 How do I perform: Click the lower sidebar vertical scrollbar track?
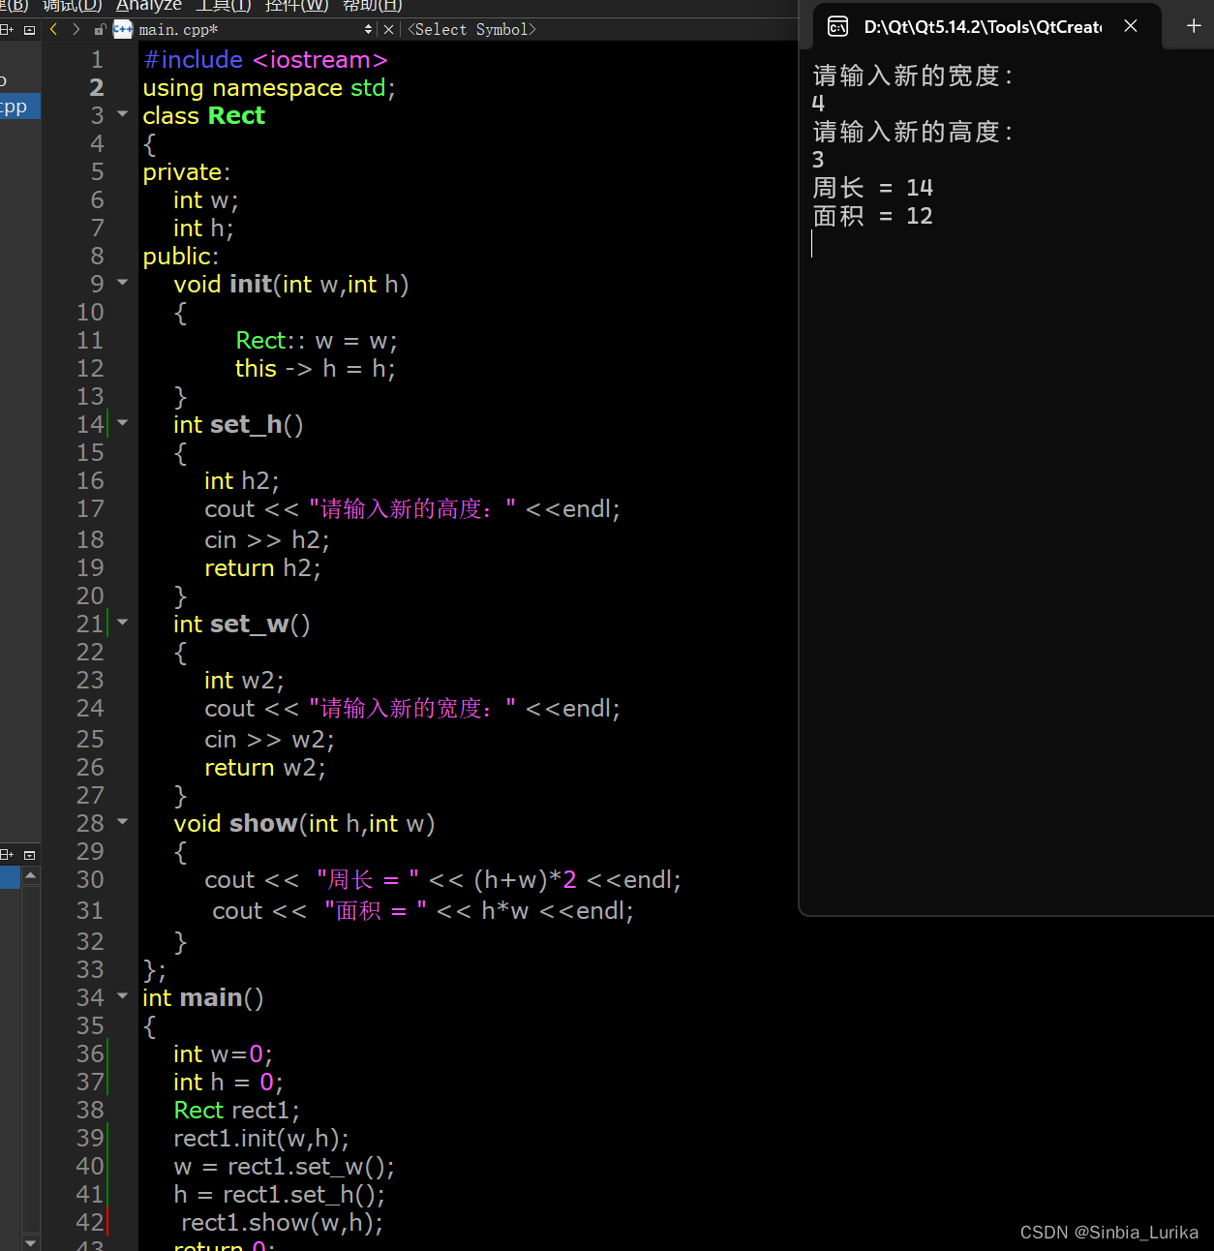click(31, 1058)
